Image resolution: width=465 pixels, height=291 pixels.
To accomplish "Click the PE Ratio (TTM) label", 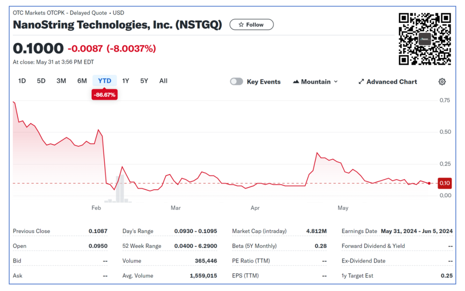I will coord(251,261).
